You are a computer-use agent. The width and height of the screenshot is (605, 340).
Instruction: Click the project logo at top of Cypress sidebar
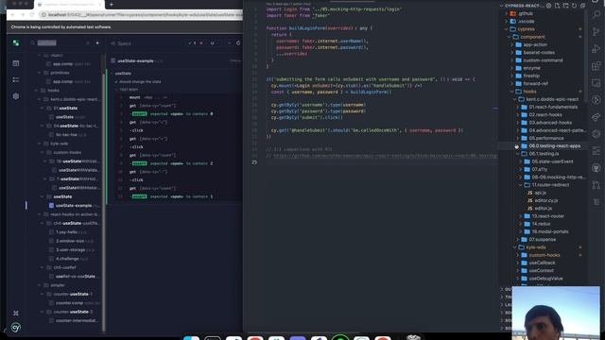16,42
